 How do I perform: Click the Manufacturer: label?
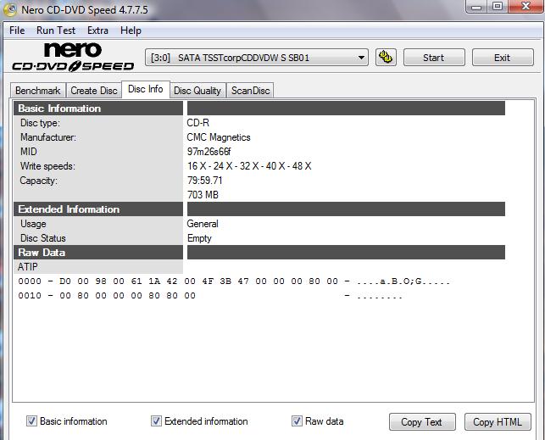tap(48, 137)
